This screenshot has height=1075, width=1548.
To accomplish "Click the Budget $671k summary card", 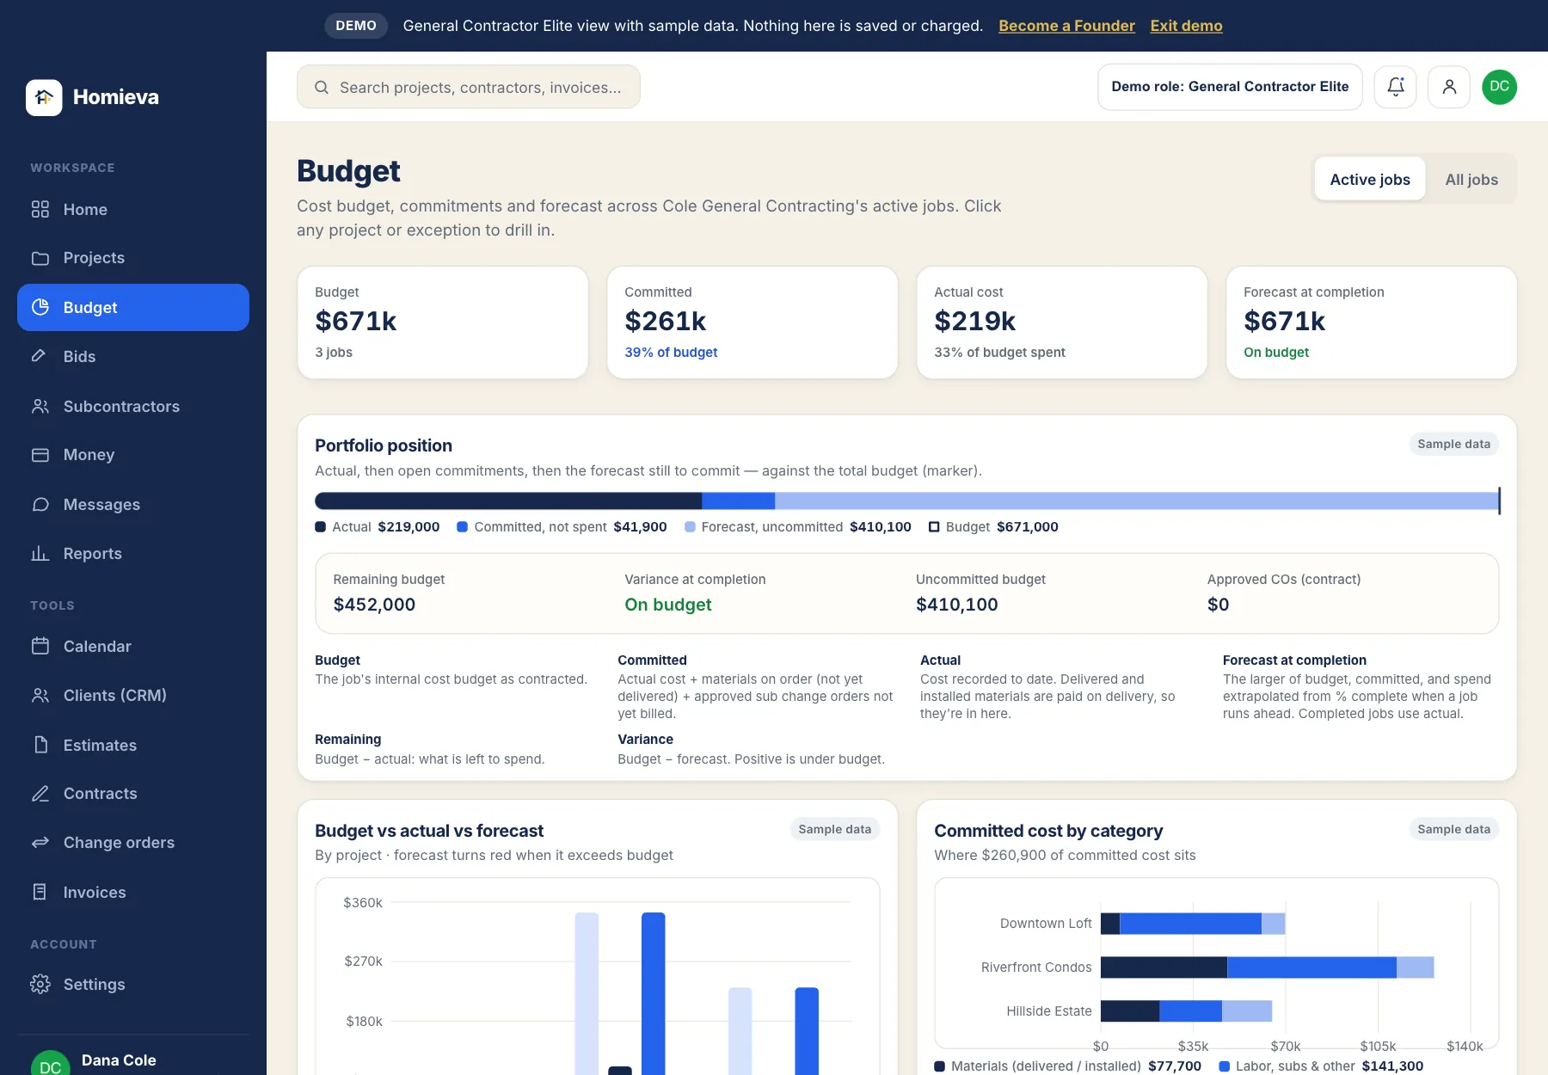I will tap(443, 322).
